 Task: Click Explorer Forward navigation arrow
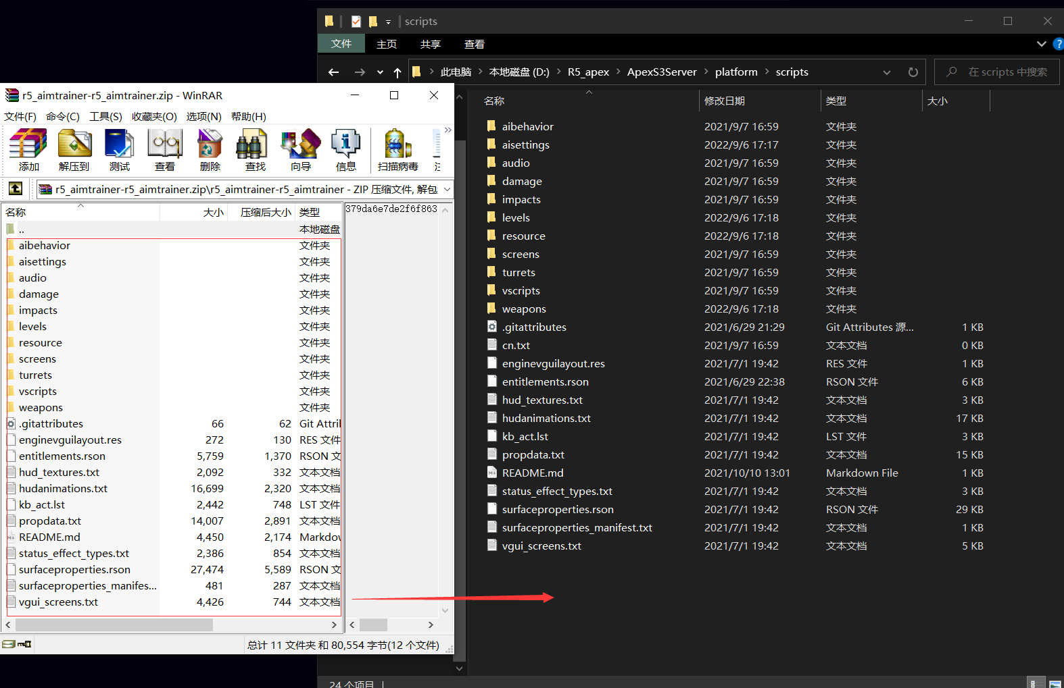pyautogui.click(x=360, y=72)
